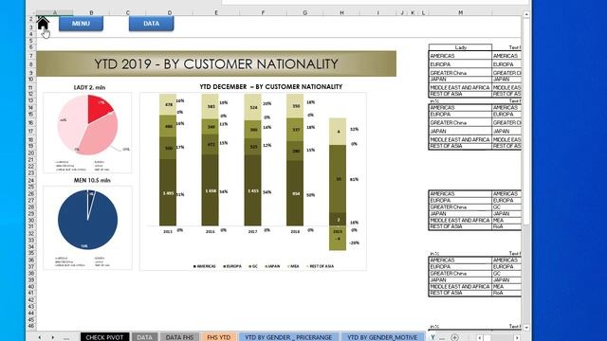
Task: Click the JAPAN legend entry in bar chart
Action: click(x=272, y=266)
